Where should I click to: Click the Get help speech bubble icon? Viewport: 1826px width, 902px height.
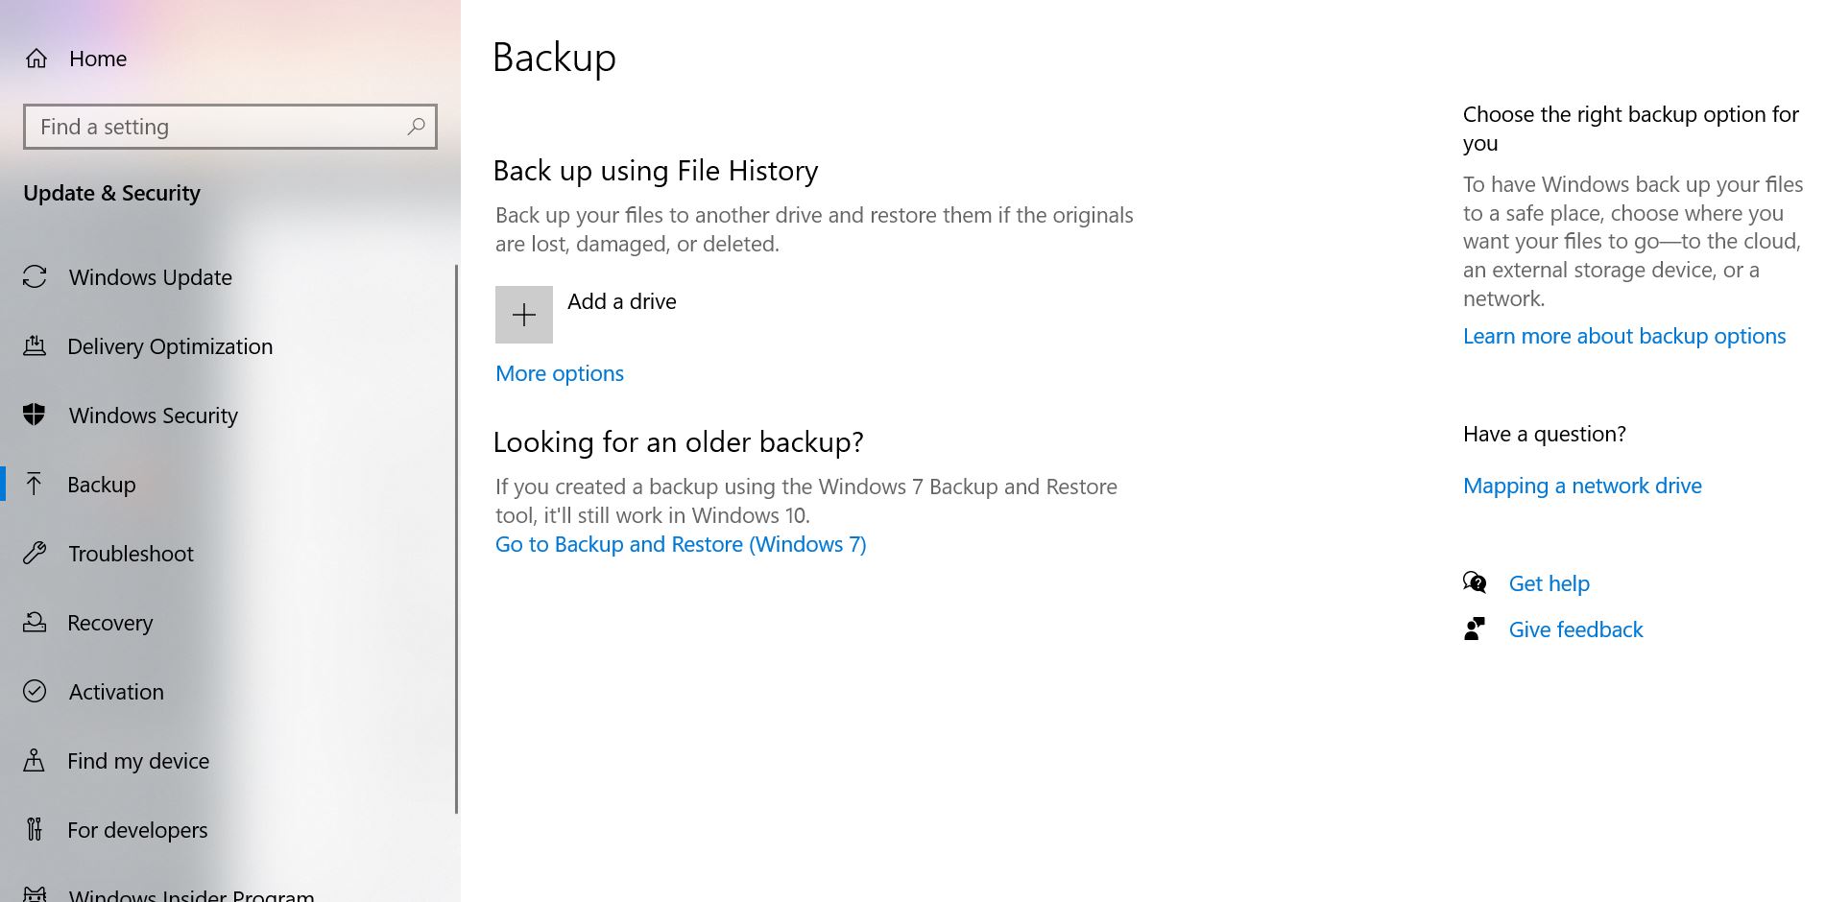[1476, 582]
